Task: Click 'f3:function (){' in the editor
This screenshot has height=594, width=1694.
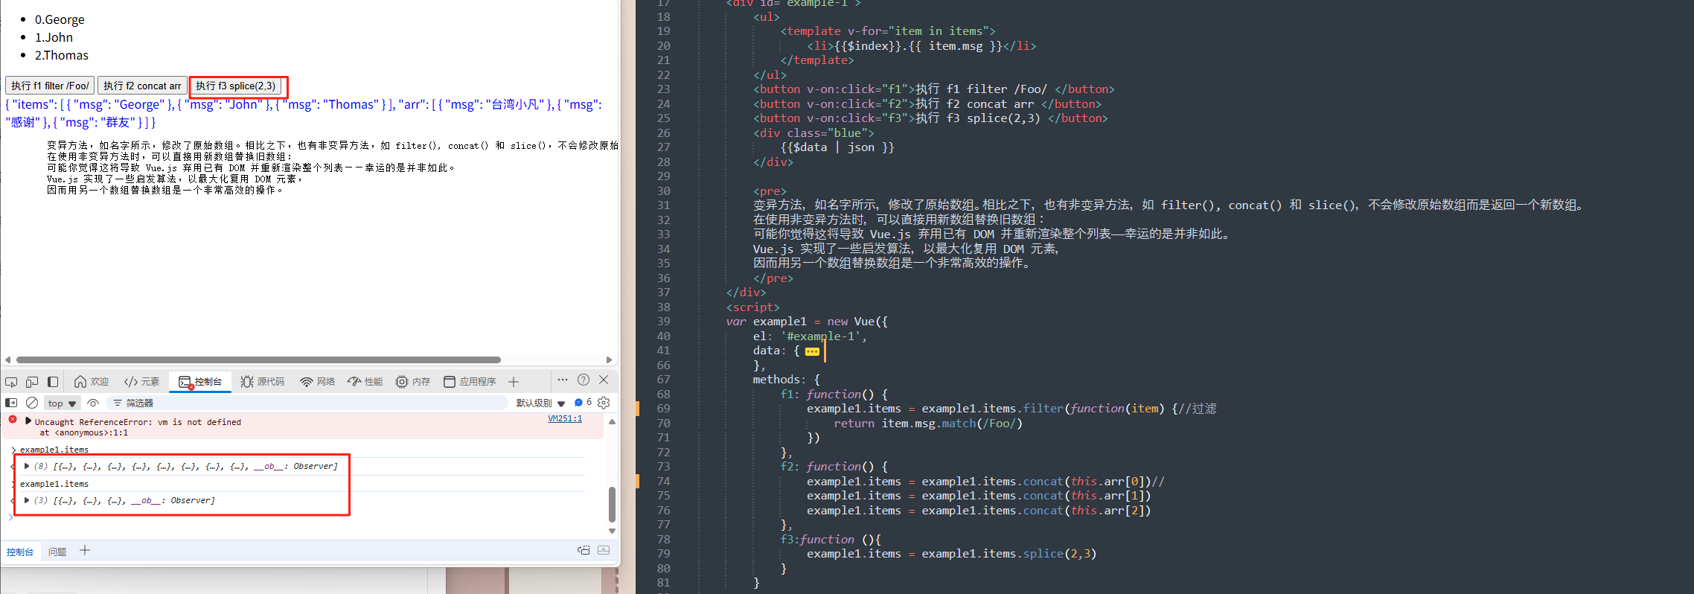Action: tap(831, 540)
